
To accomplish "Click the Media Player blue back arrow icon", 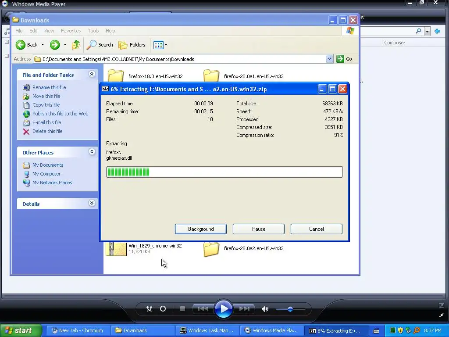I will point(437,31).
